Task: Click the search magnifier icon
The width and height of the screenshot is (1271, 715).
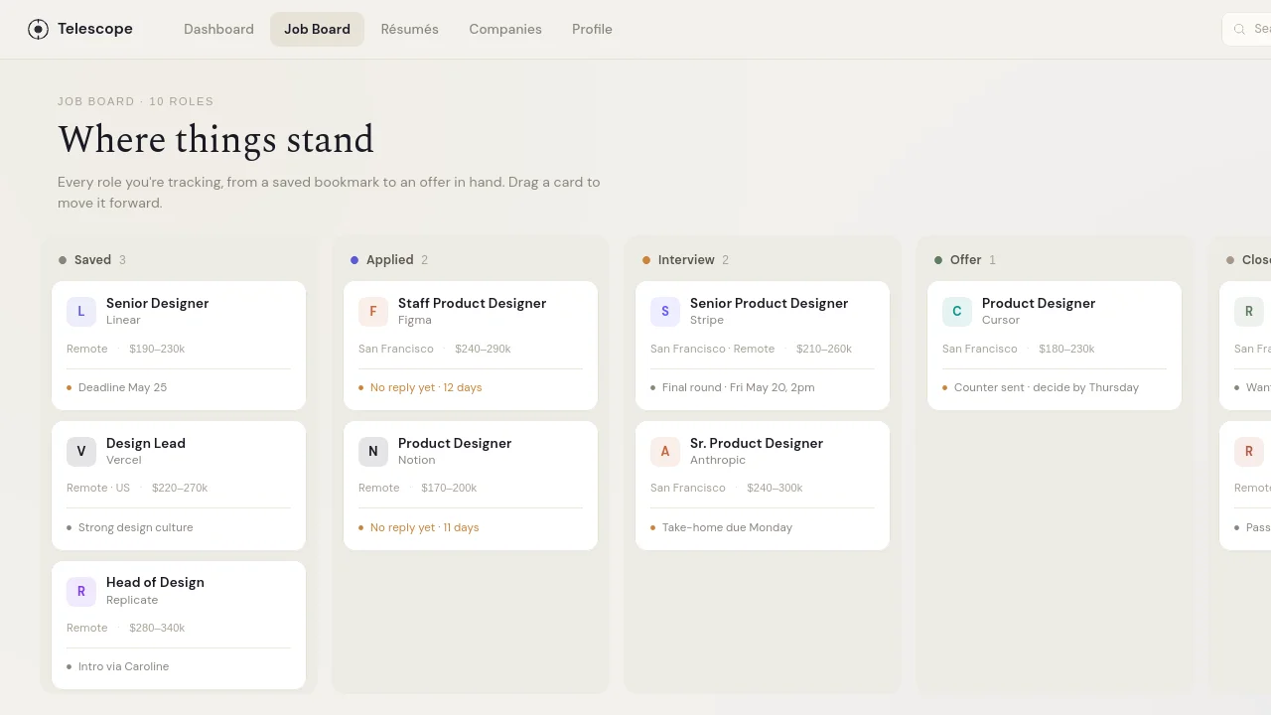Action: coord(1239,29)
